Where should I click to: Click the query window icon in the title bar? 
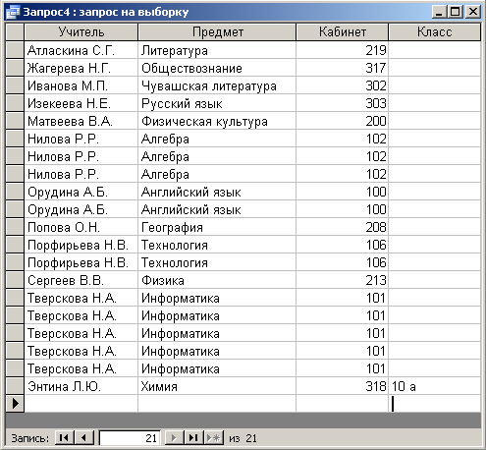click(13, 12)
